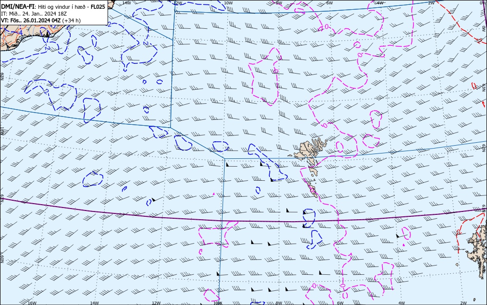Click the 8W longitude label on the bottom axis
Viewport: 487px width, 305px height.
tap(279, 303)
